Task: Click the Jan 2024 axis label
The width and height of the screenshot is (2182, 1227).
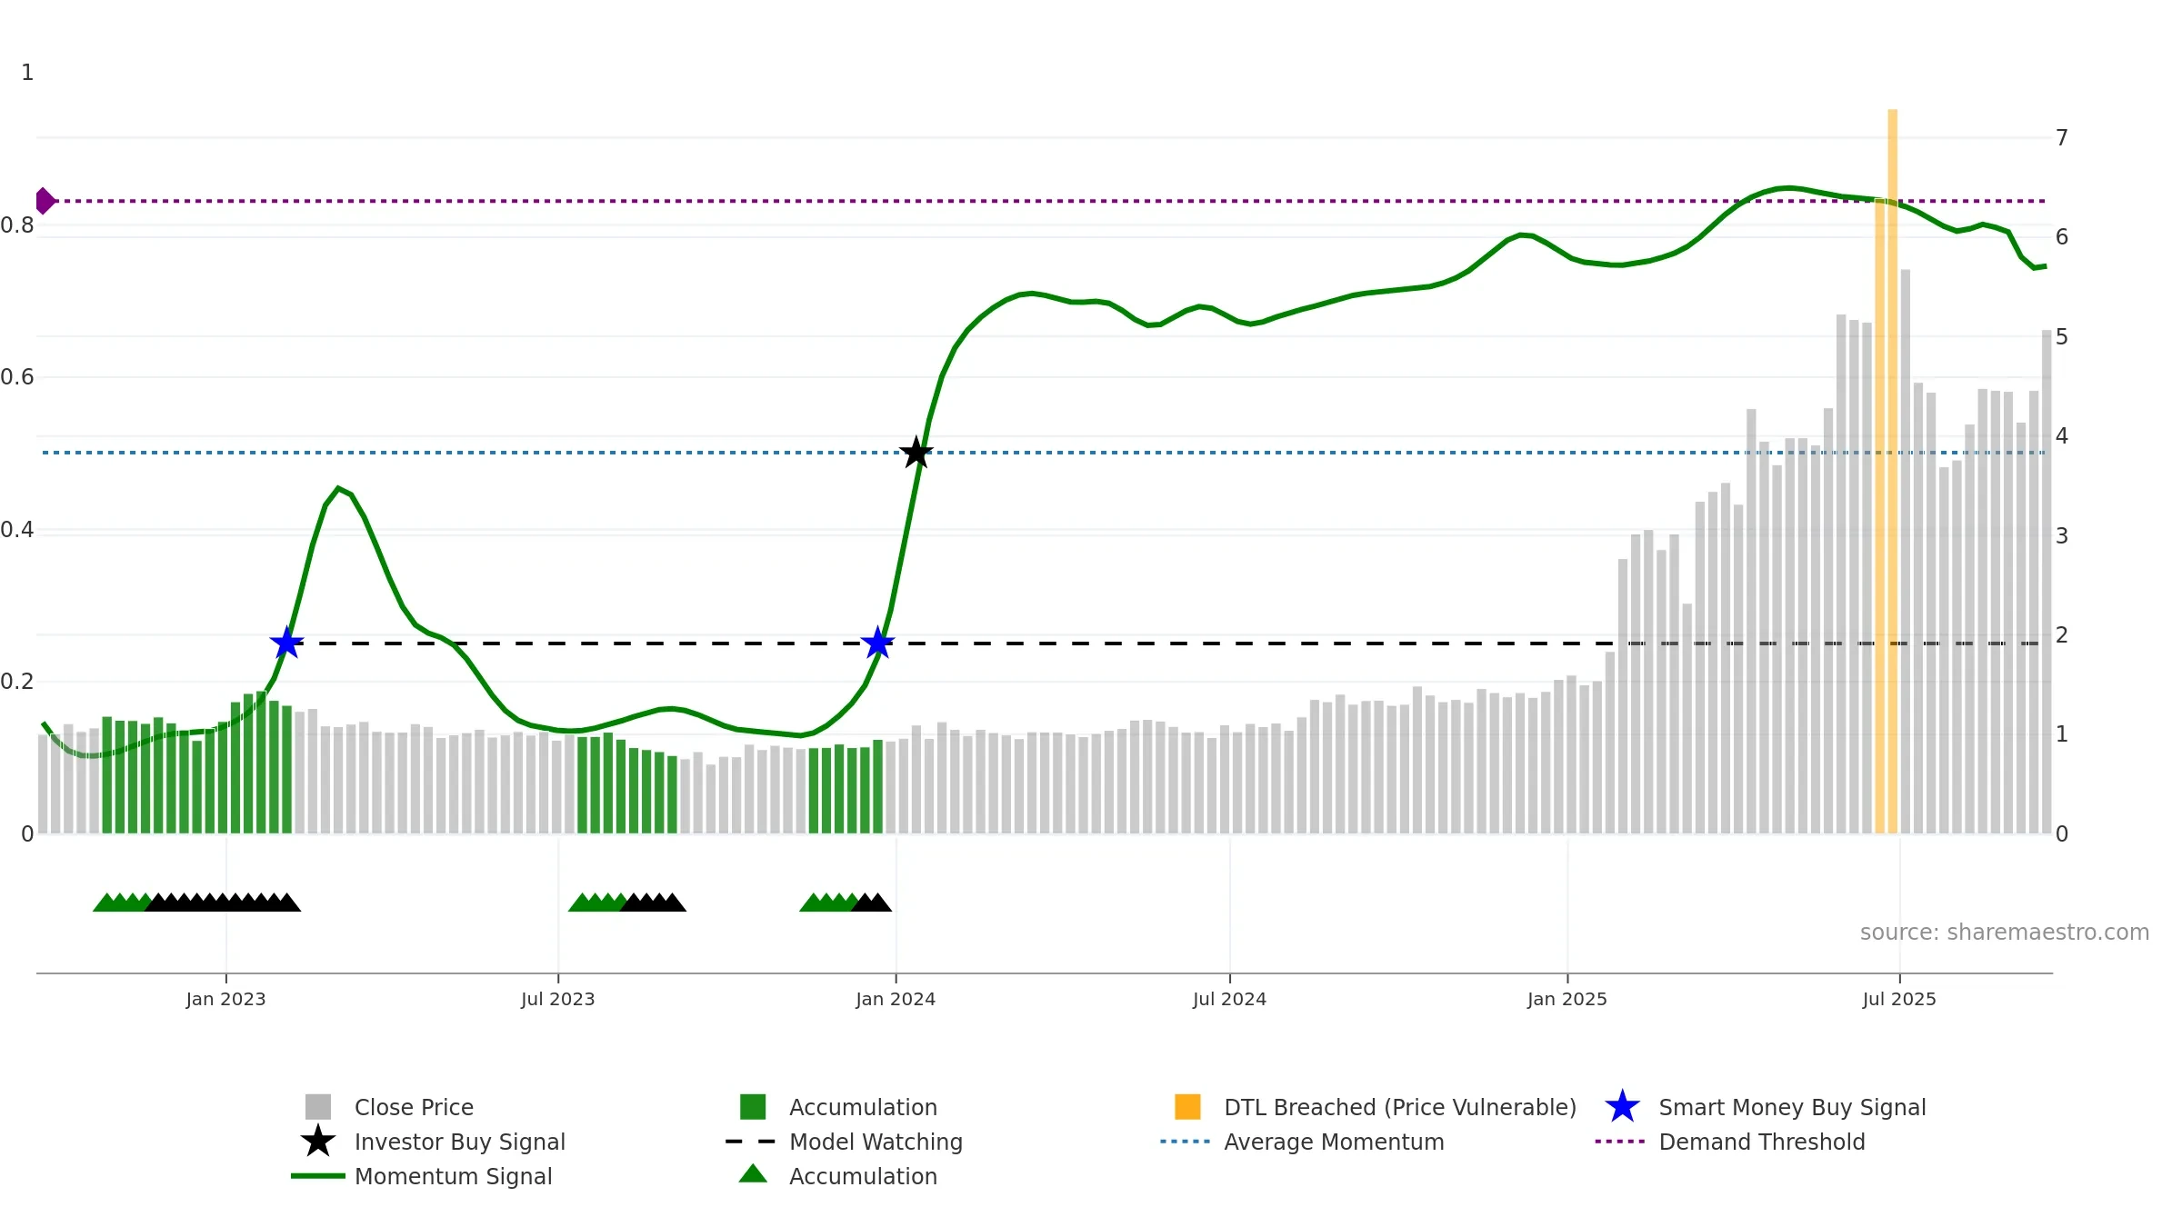Action: click(896, 999)
